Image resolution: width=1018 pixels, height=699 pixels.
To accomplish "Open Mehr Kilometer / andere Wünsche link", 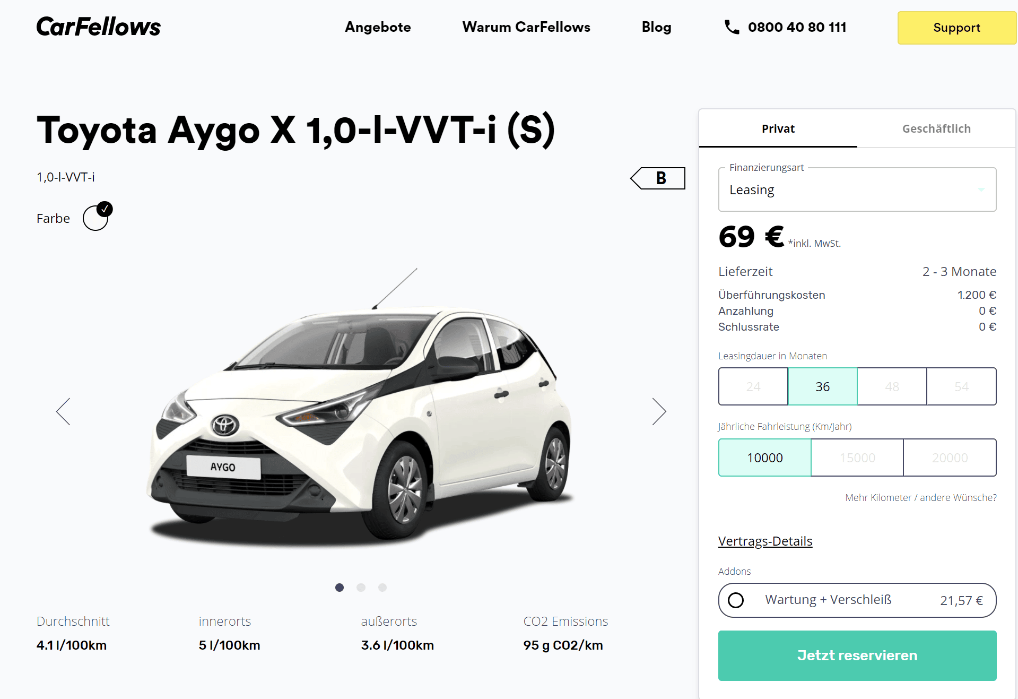I will tap(920, 497).
